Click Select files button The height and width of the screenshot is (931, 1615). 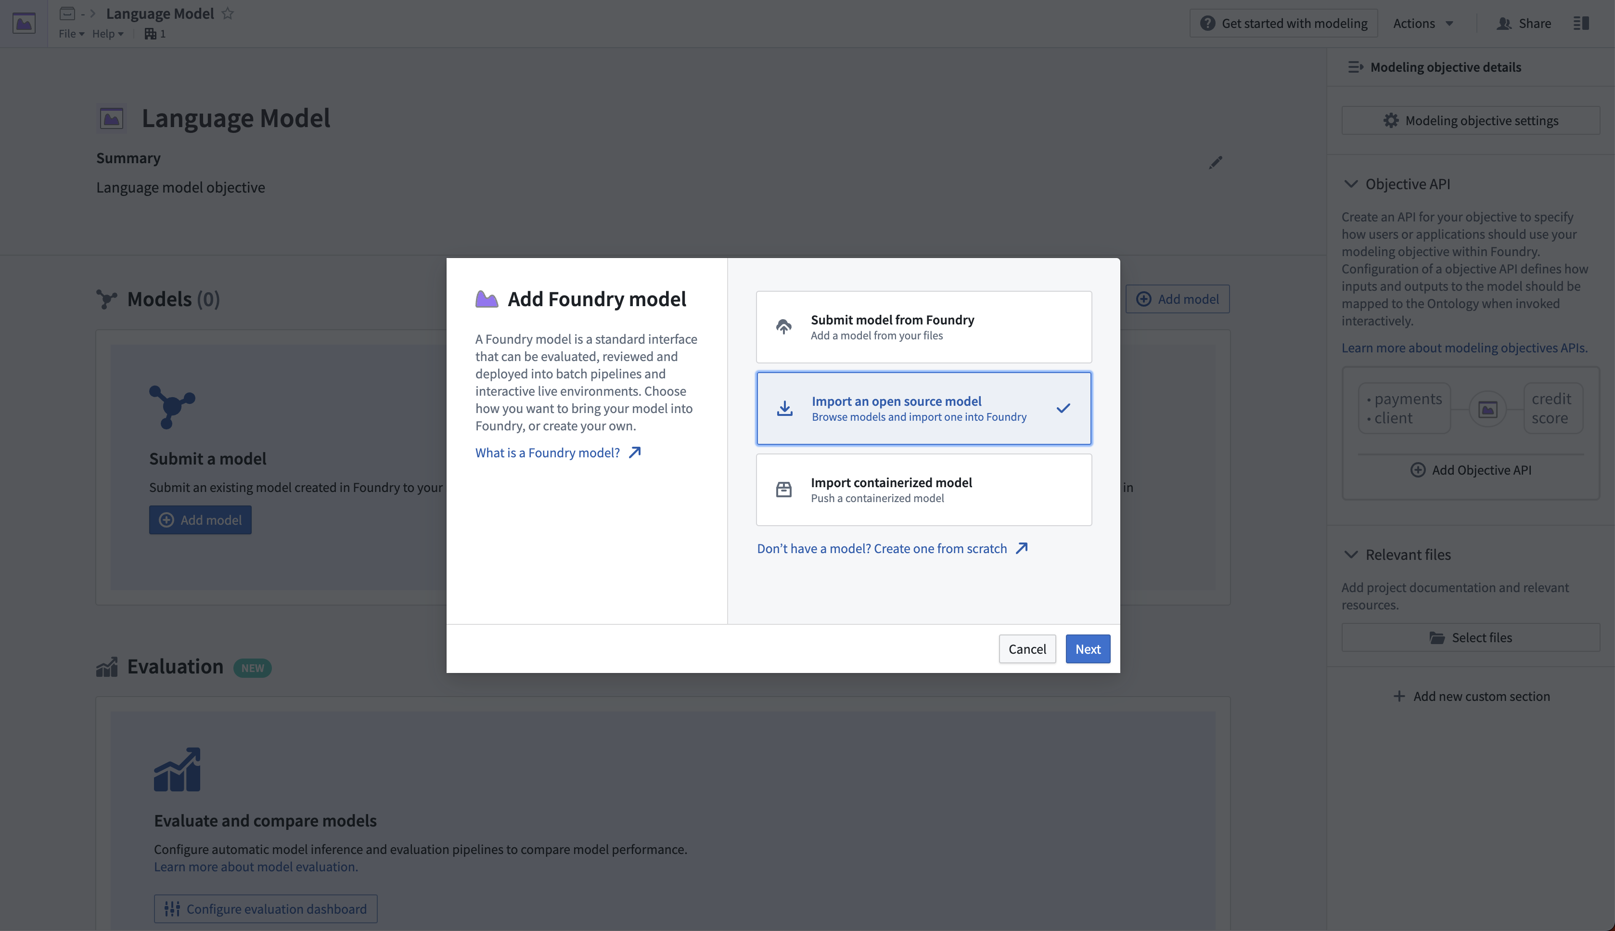coord(1471,637)
